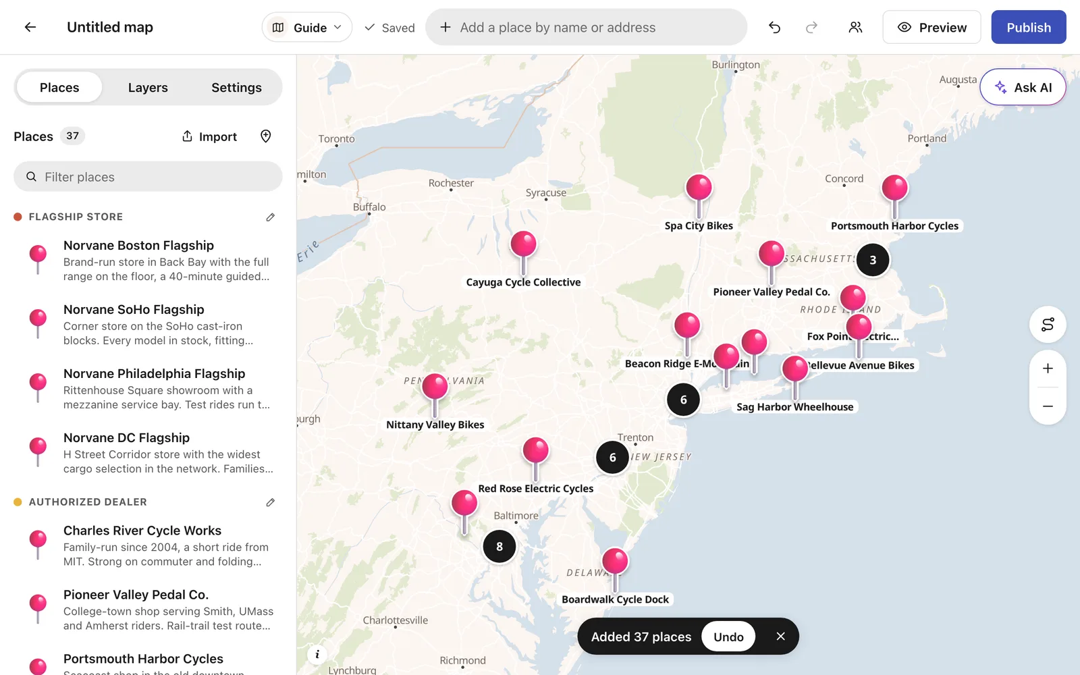Undo last action with toolbar undo icon
Image resolution: width=1080 pixels, height=675 pixels.
click(774, 27)
